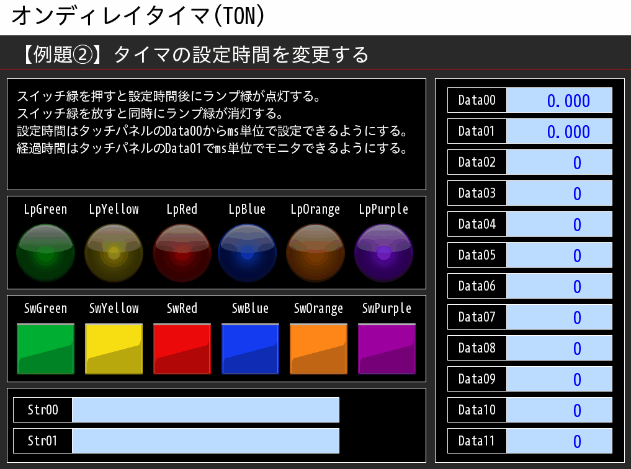The image size is (631, 469).
Task: Click the SwGreen label text
Action: 45,309
